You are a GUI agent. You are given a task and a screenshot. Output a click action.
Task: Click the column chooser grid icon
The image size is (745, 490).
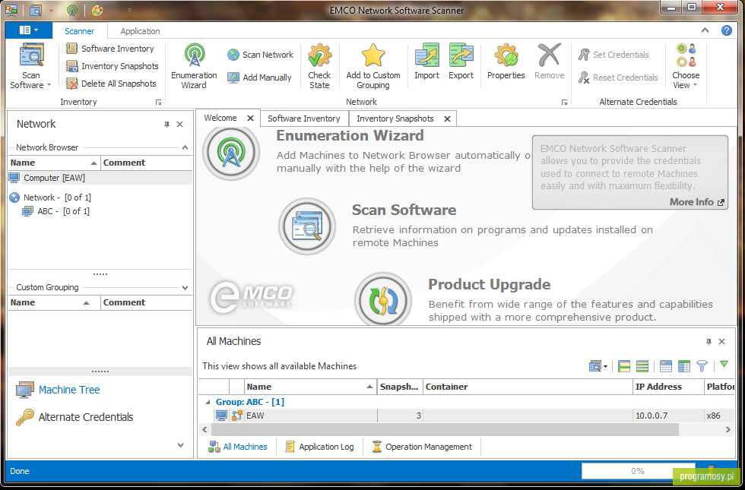[683, 366]
